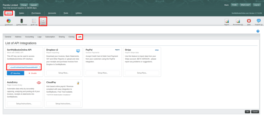Open Setup Instructions for AutoEntry
The image size is (264, 115).
pyautogui.click(x=24, y=104)
